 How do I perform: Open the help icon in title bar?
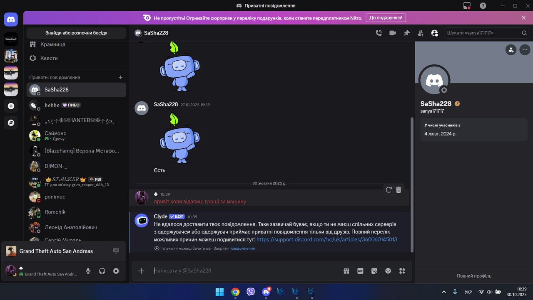pos(483,5)
